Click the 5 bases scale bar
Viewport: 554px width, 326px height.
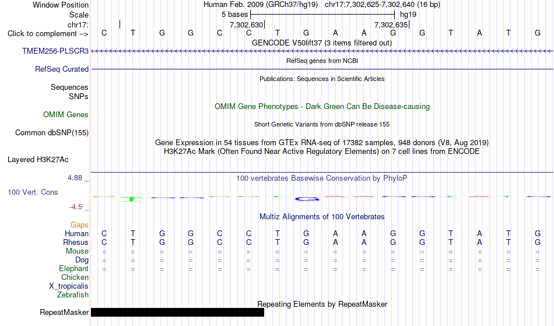tap(322, 15)
